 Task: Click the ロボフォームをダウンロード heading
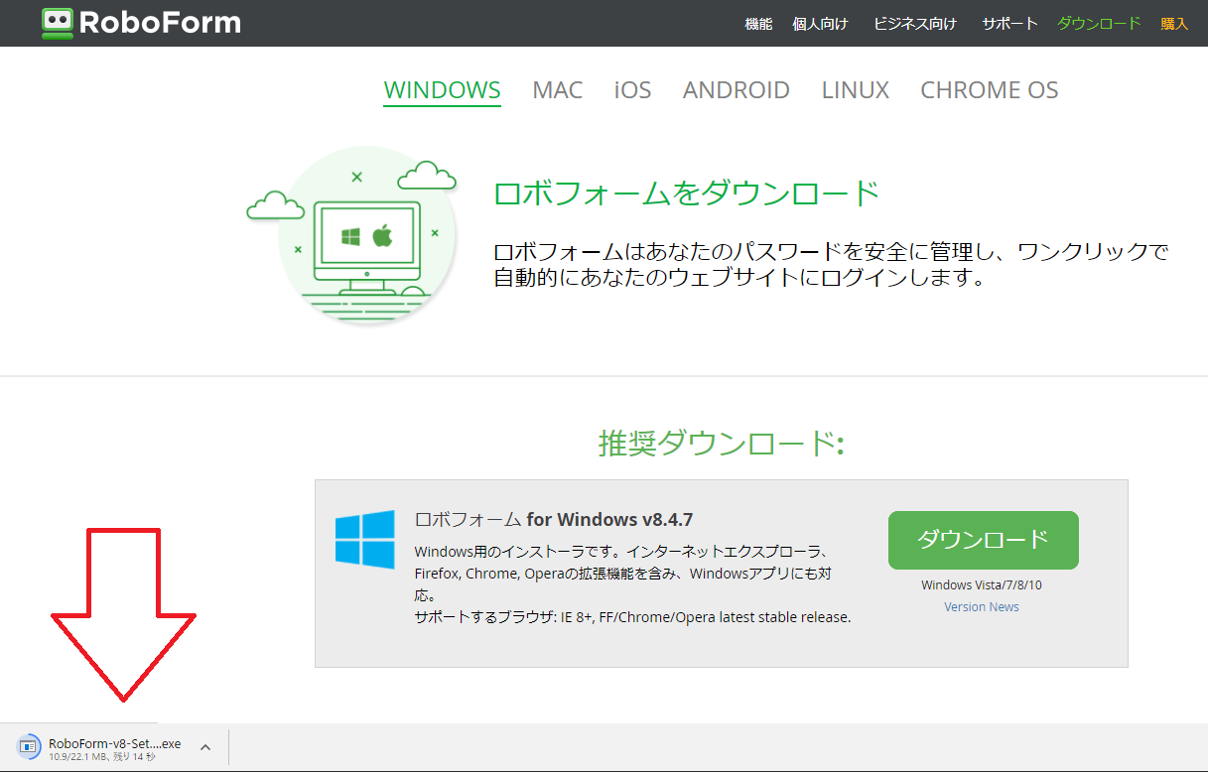click(687, 193)
